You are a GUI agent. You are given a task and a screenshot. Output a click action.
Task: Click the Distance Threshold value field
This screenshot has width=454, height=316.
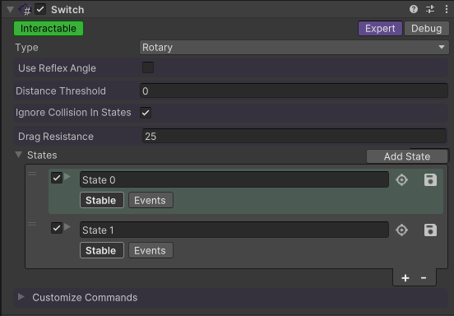pos(294,91)
